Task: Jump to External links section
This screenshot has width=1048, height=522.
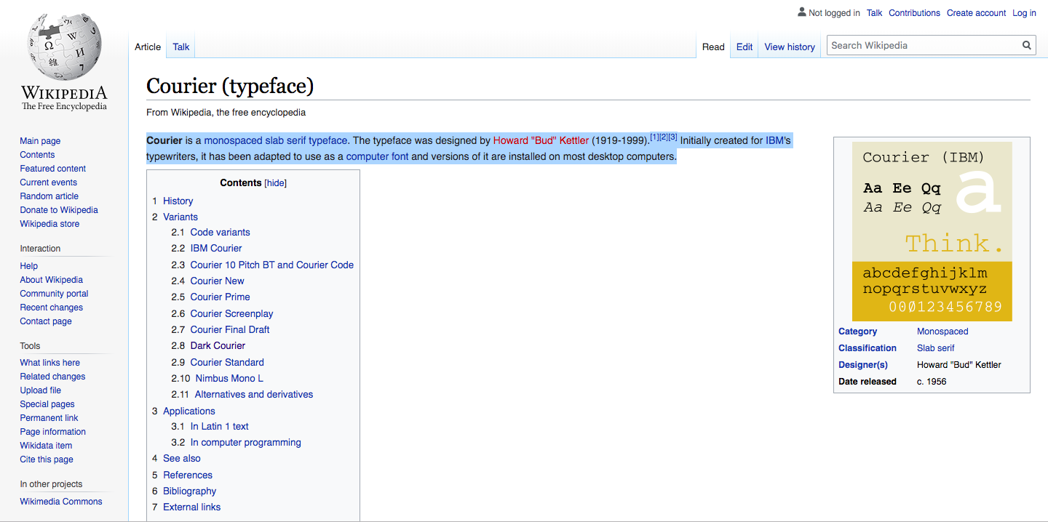Action: pyautogui.click(x=191, y=507)
